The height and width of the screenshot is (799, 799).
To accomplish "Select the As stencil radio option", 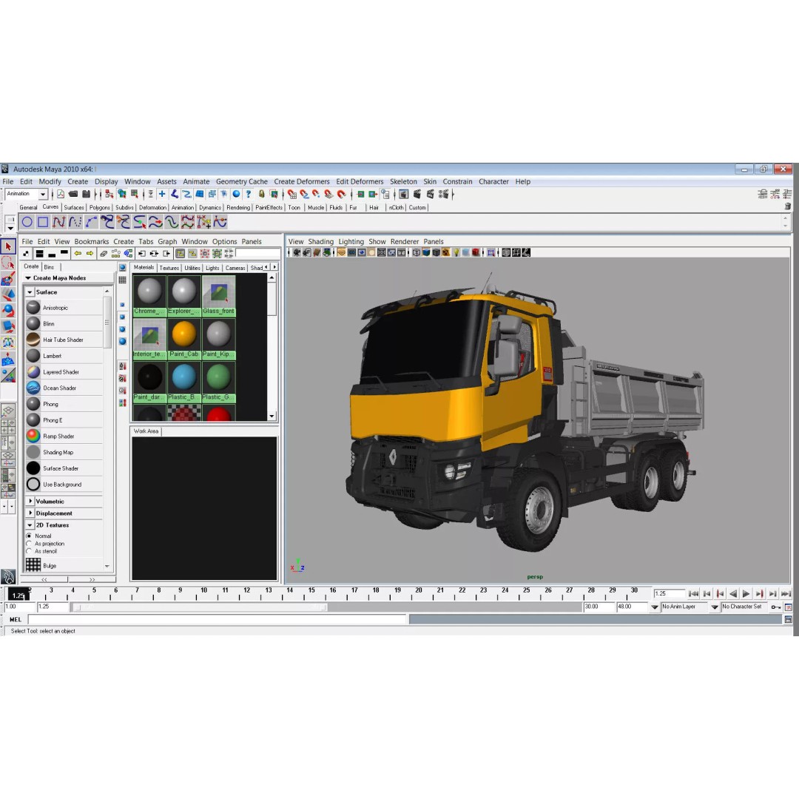I will click(29, 551).
